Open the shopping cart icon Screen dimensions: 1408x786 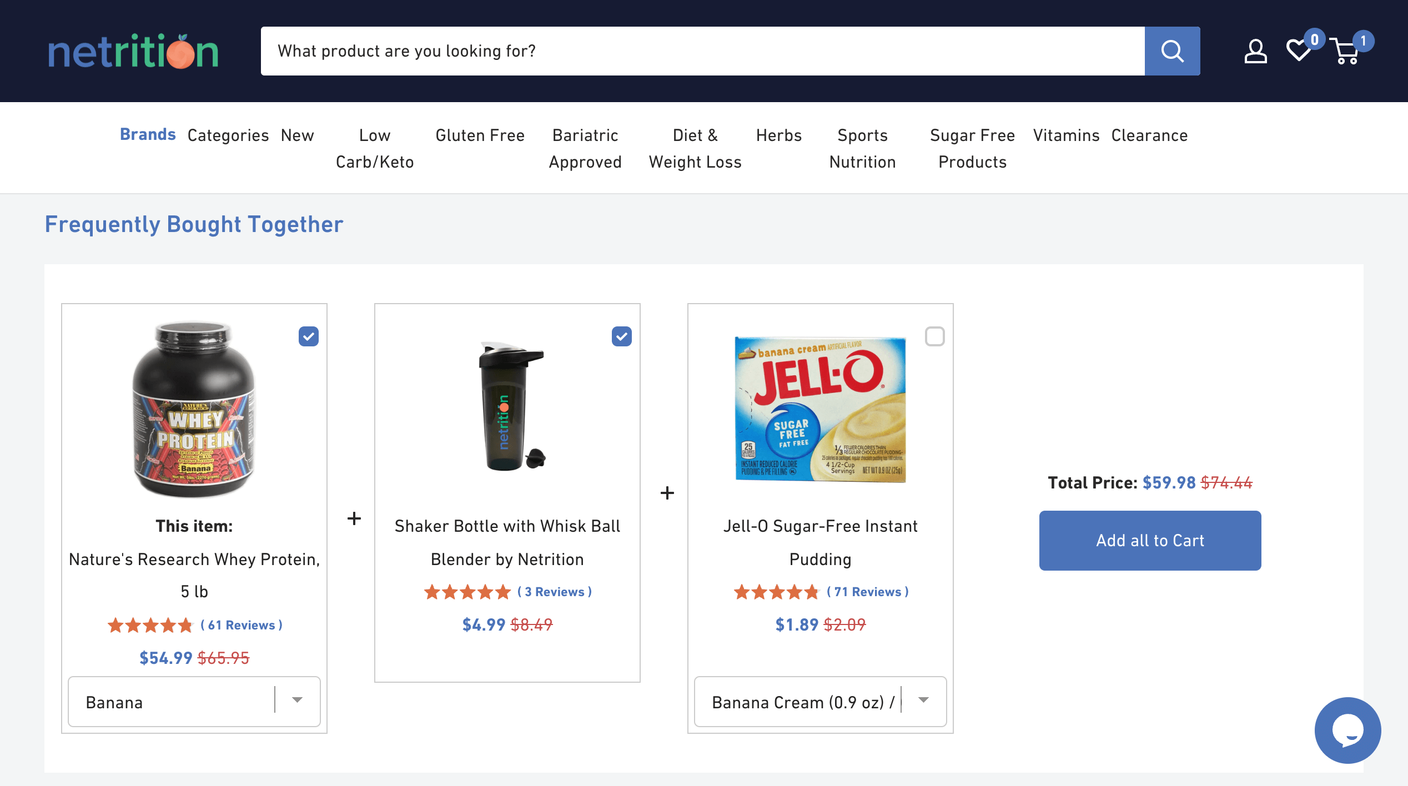coord(1345,51)
